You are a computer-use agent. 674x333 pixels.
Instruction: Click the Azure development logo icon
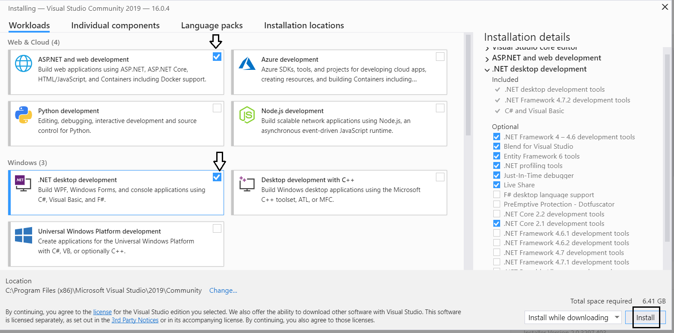[247, 63]
